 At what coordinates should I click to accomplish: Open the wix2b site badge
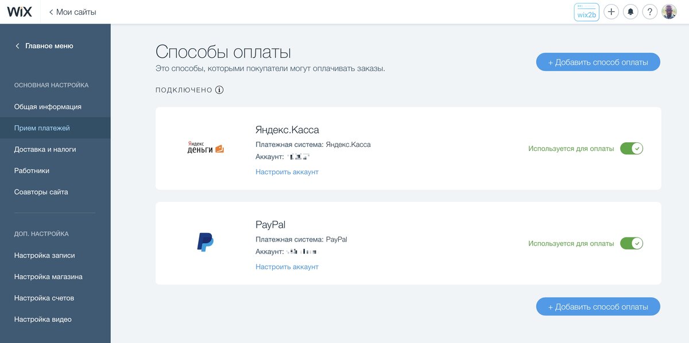(x=586, y=12)
